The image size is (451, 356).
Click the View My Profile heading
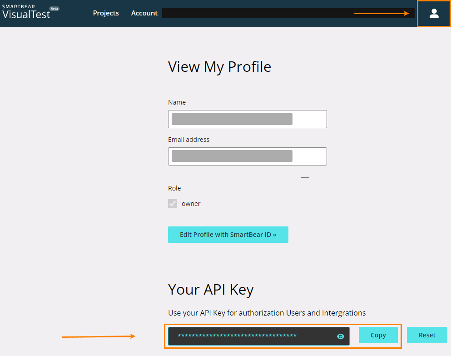(x=219, y=67)
